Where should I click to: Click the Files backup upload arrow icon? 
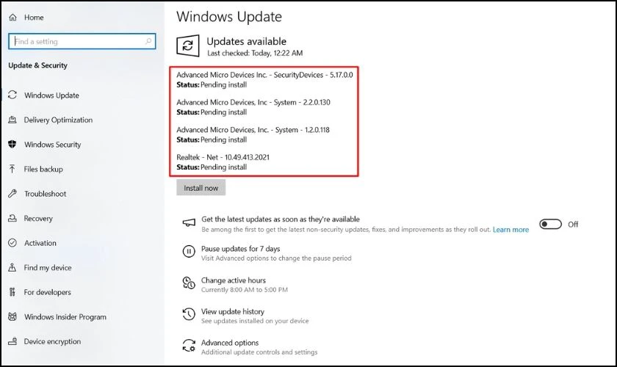point(12,169)
